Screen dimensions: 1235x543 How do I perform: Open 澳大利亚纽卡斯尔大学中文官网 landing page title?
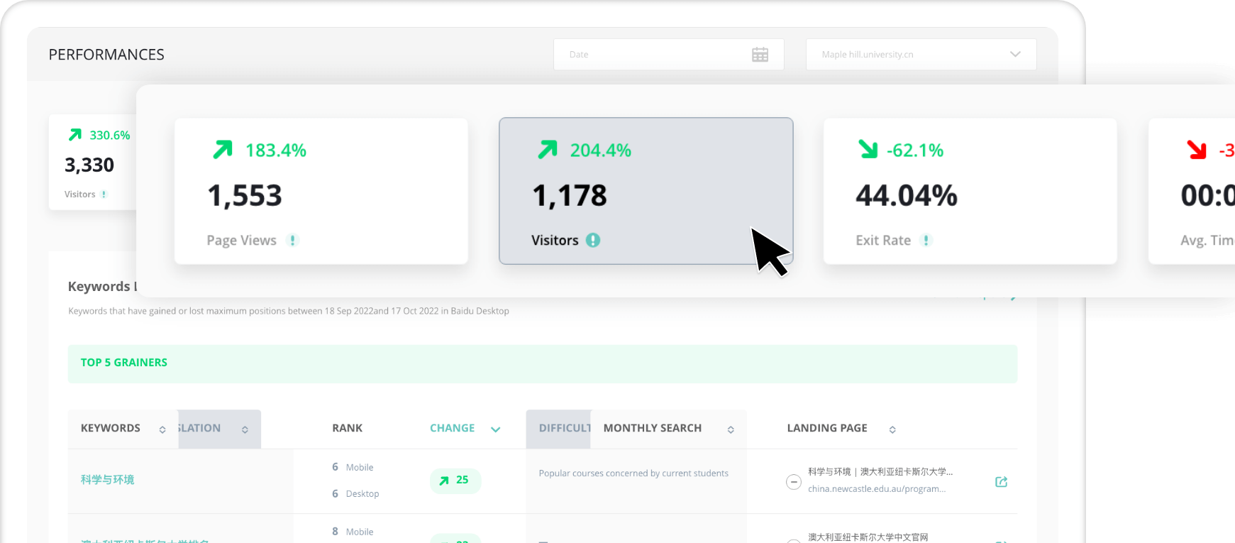868,537
